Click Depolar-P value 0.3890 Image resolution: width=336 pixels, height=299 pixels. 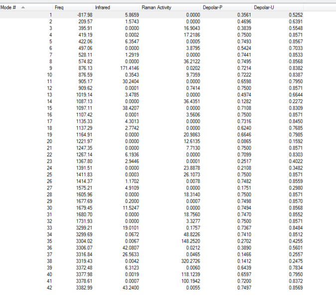244,248
